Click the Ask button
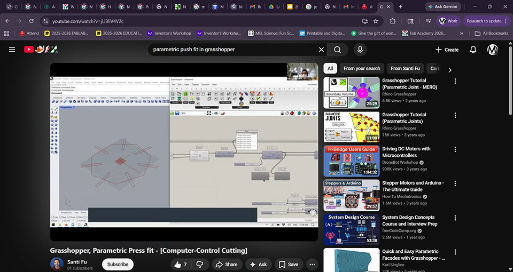Screen dimensions: 513x272 (259, 265)
